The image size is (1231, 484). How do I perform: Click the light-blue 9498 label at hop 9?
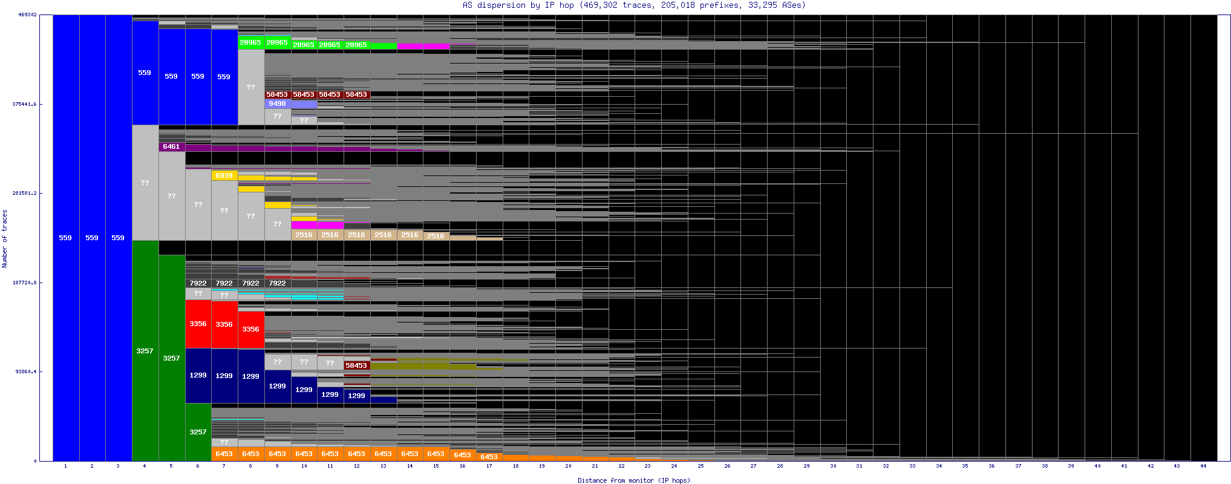(277, 103)
